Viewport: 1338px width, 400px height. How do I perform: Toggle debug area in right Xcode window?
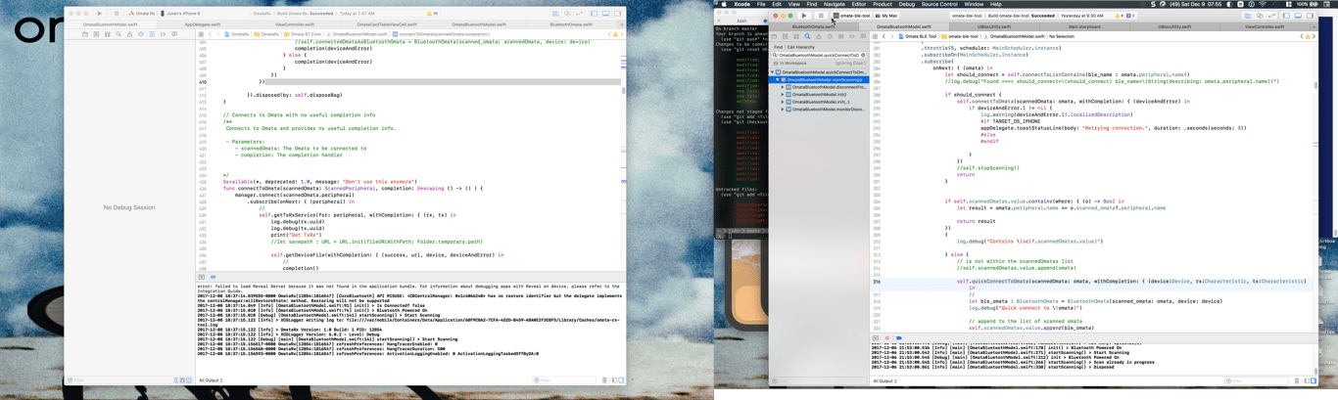point(1298,16)
